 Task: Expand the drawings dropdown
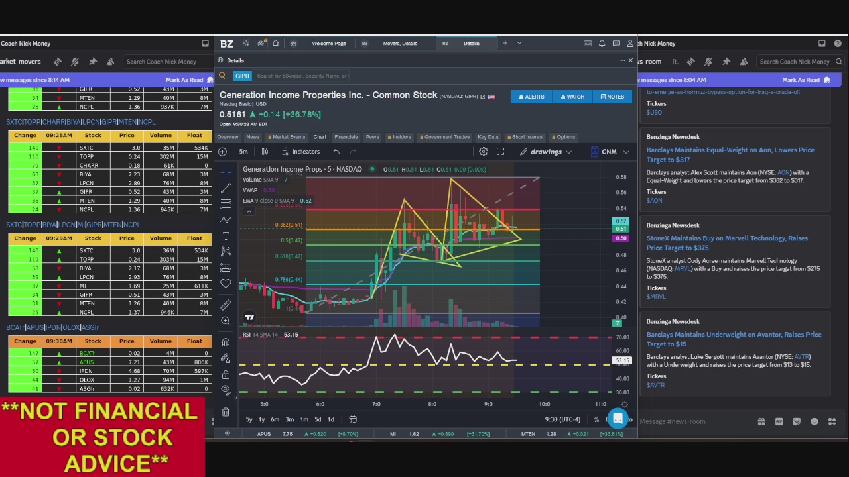(x=546, y=152)
